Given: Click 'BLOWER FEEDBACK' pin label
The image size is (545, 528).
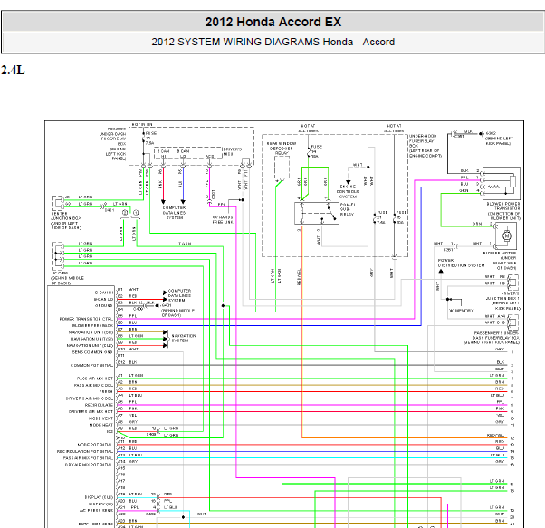Looking at the screenshot, I should 93,325.
